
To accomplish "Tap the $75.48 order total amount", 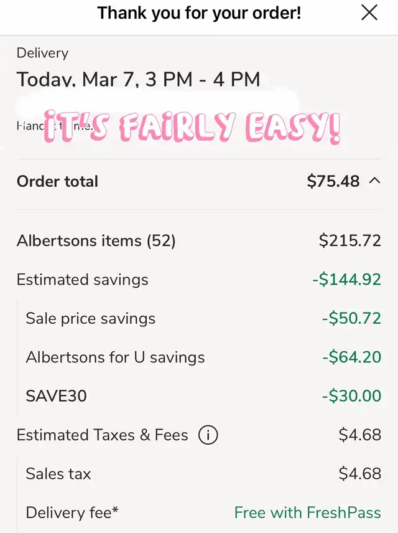I will (333, 181).
